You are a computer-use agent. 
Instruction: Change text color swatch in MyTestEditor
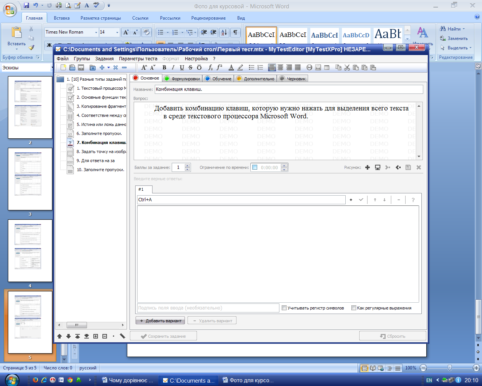tap(231, 67)
